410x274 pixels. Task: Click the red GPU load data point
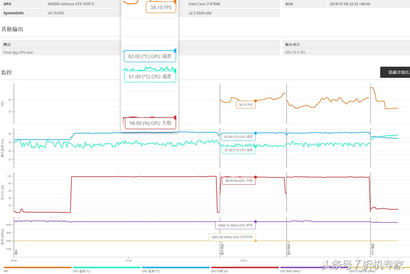255,177
